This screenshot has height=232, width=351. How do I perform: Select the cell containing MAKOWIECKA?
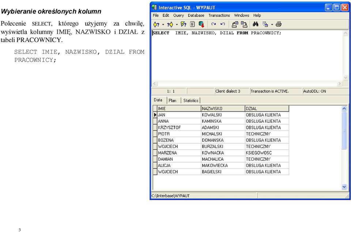coord(223,166)
